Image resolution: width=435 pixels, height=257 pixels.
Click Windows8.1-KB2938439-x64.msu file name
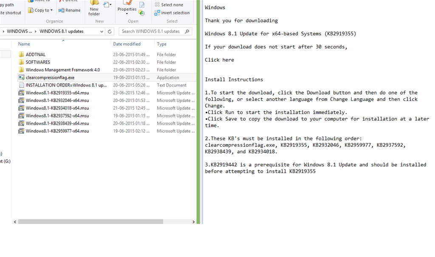pyautogui.click(x=57, y=123)
